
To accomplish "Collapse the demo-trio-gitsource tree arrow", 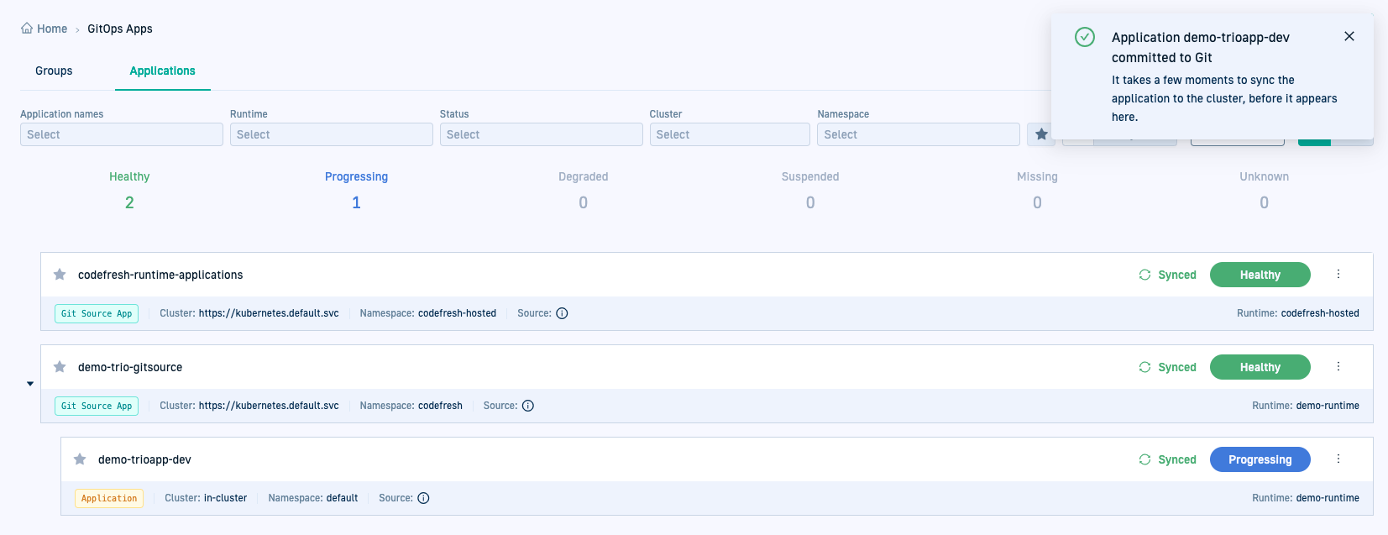I will click(x=30, y=384).
